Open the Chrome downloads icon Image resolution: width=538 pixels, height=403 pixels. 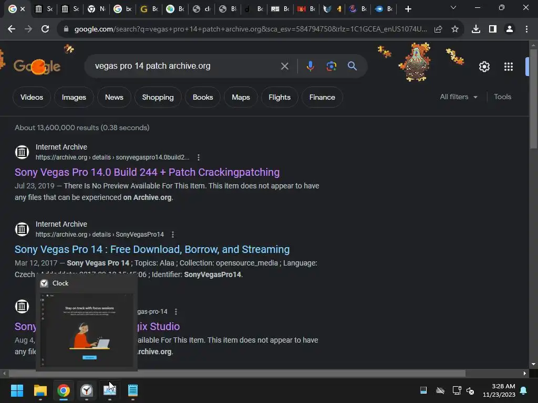pyautogui.click(x=476, y=29)
